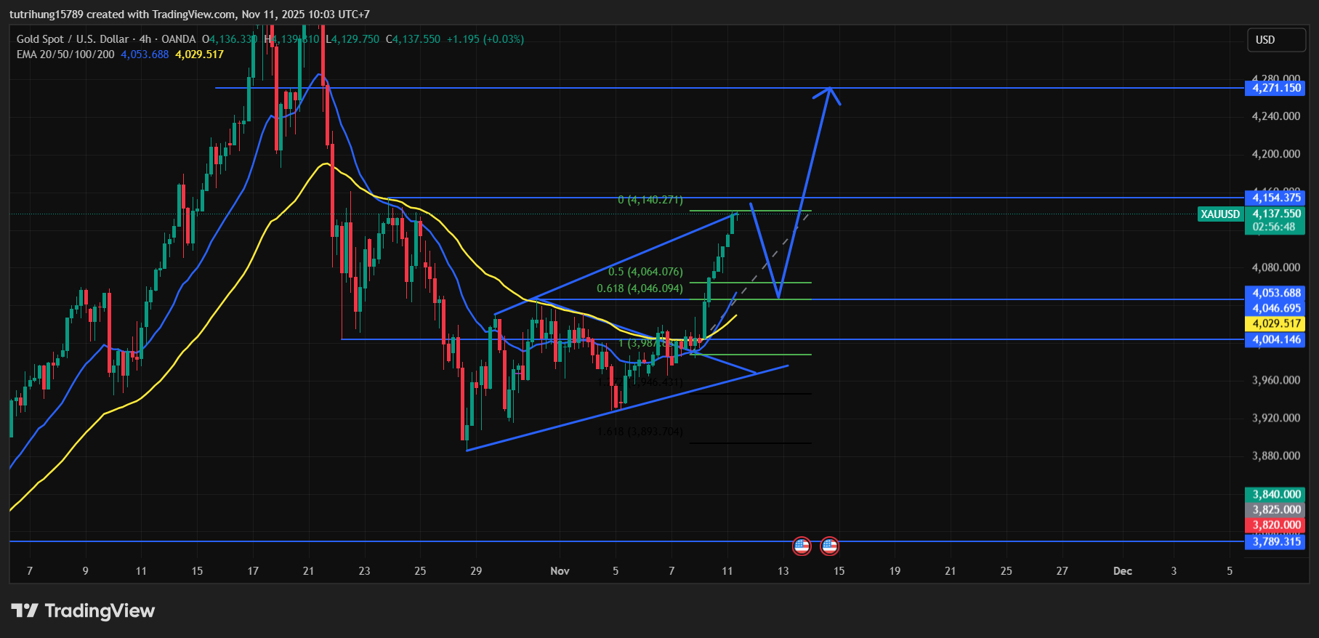
Task: Click the XAUUSD symbol tag on price axis
Action: tap(1219, 214)
